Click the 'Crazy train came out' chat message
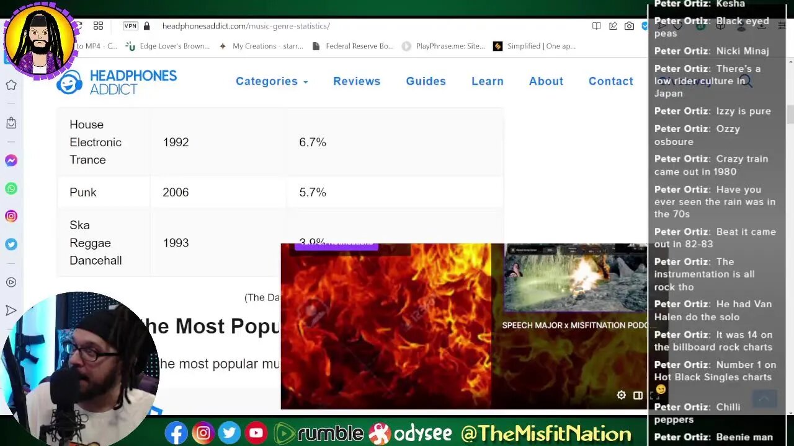Viewport: 794px width, 446px height. [711, 165]
